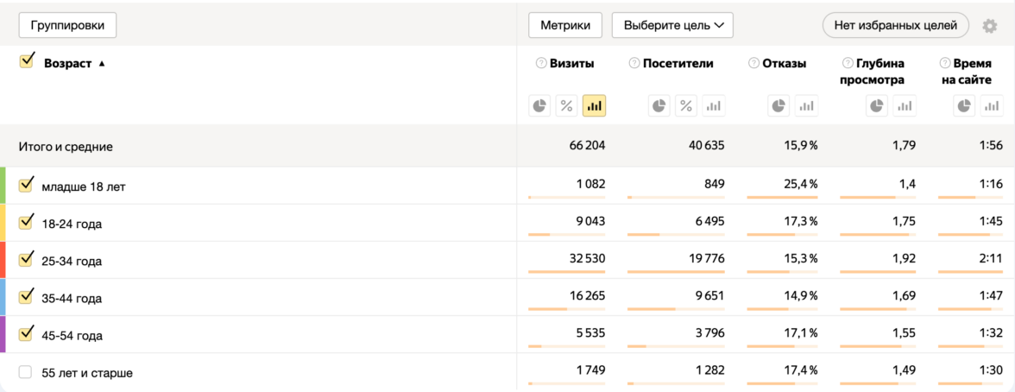Enable the 55 лет и старше checkbox
Image resolution: width=1015 pixels, height=392 pixels.
pos(26,372)
